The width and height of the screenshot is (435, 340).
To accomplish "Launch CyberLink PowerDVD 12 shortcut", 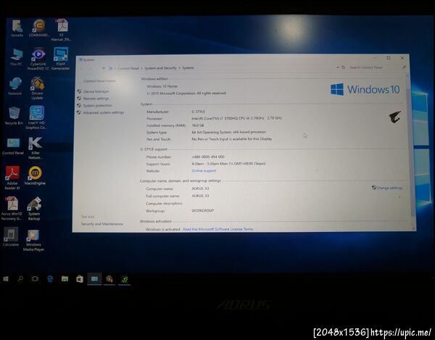I will point(38,59).
